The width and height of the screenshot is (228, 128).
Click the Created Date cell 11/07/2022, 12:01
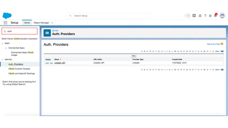click(179, 63)
